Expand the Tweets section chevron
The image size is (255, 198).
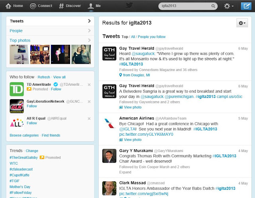pyautogui.click(x=89, y=21)
